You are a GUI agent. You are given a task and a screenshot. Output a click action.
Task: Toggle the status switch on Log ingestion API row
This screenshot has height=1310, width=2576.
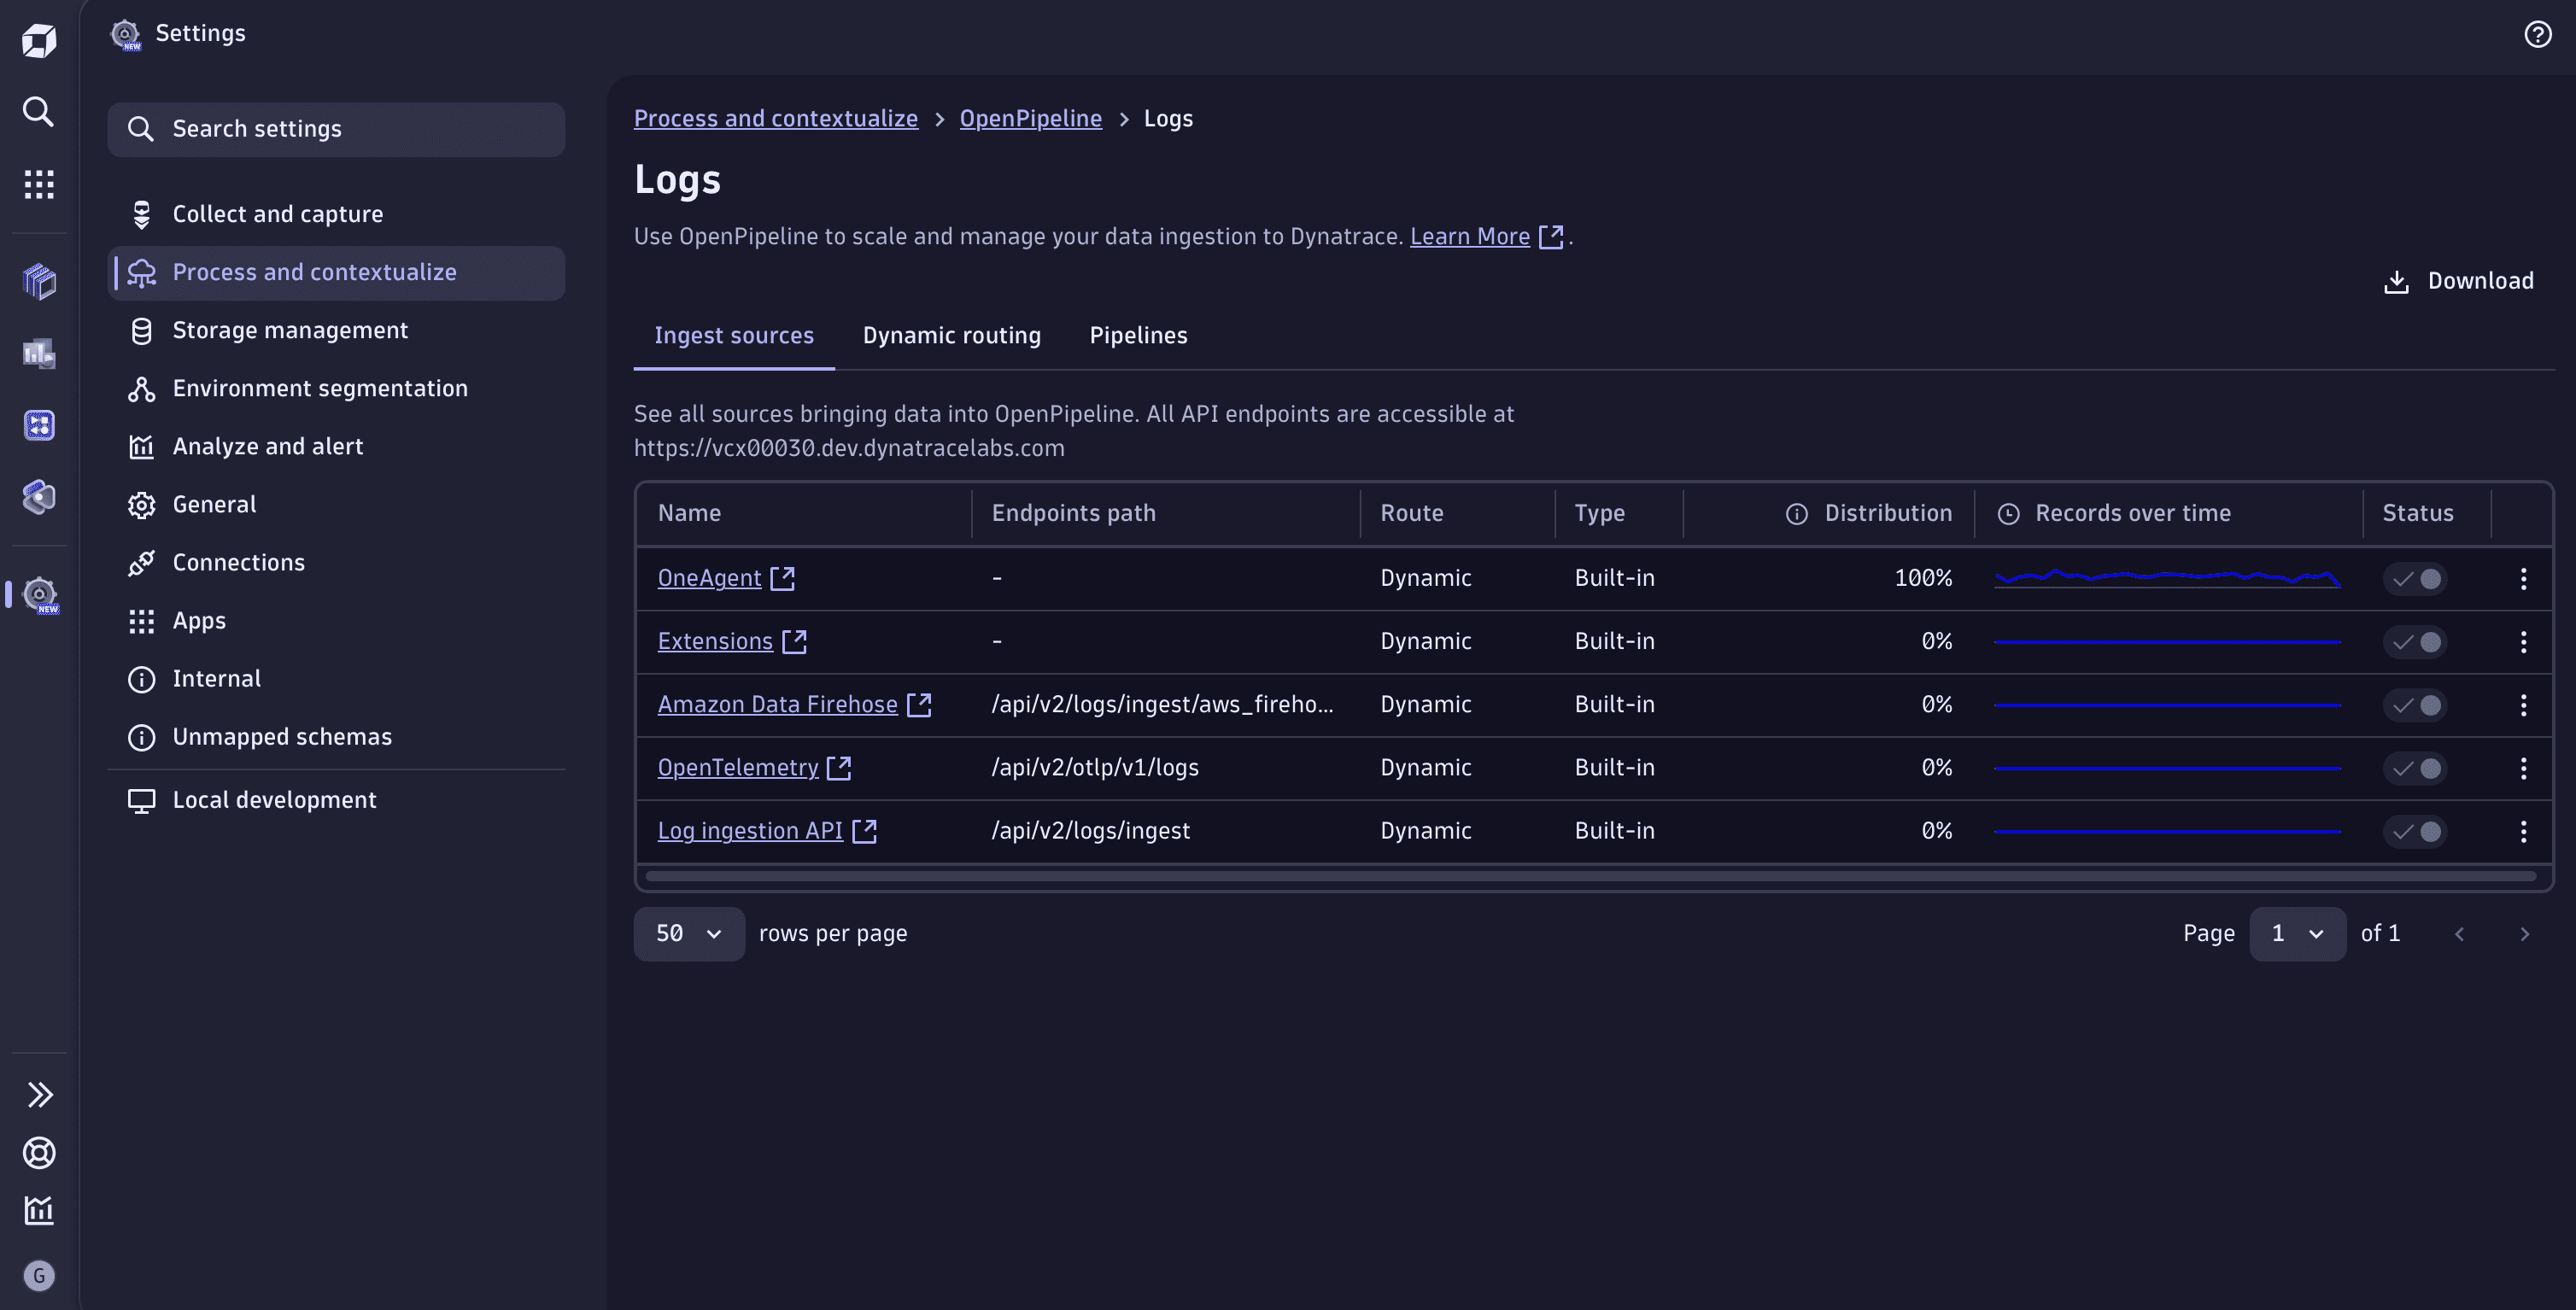[x=2416, y=831]
